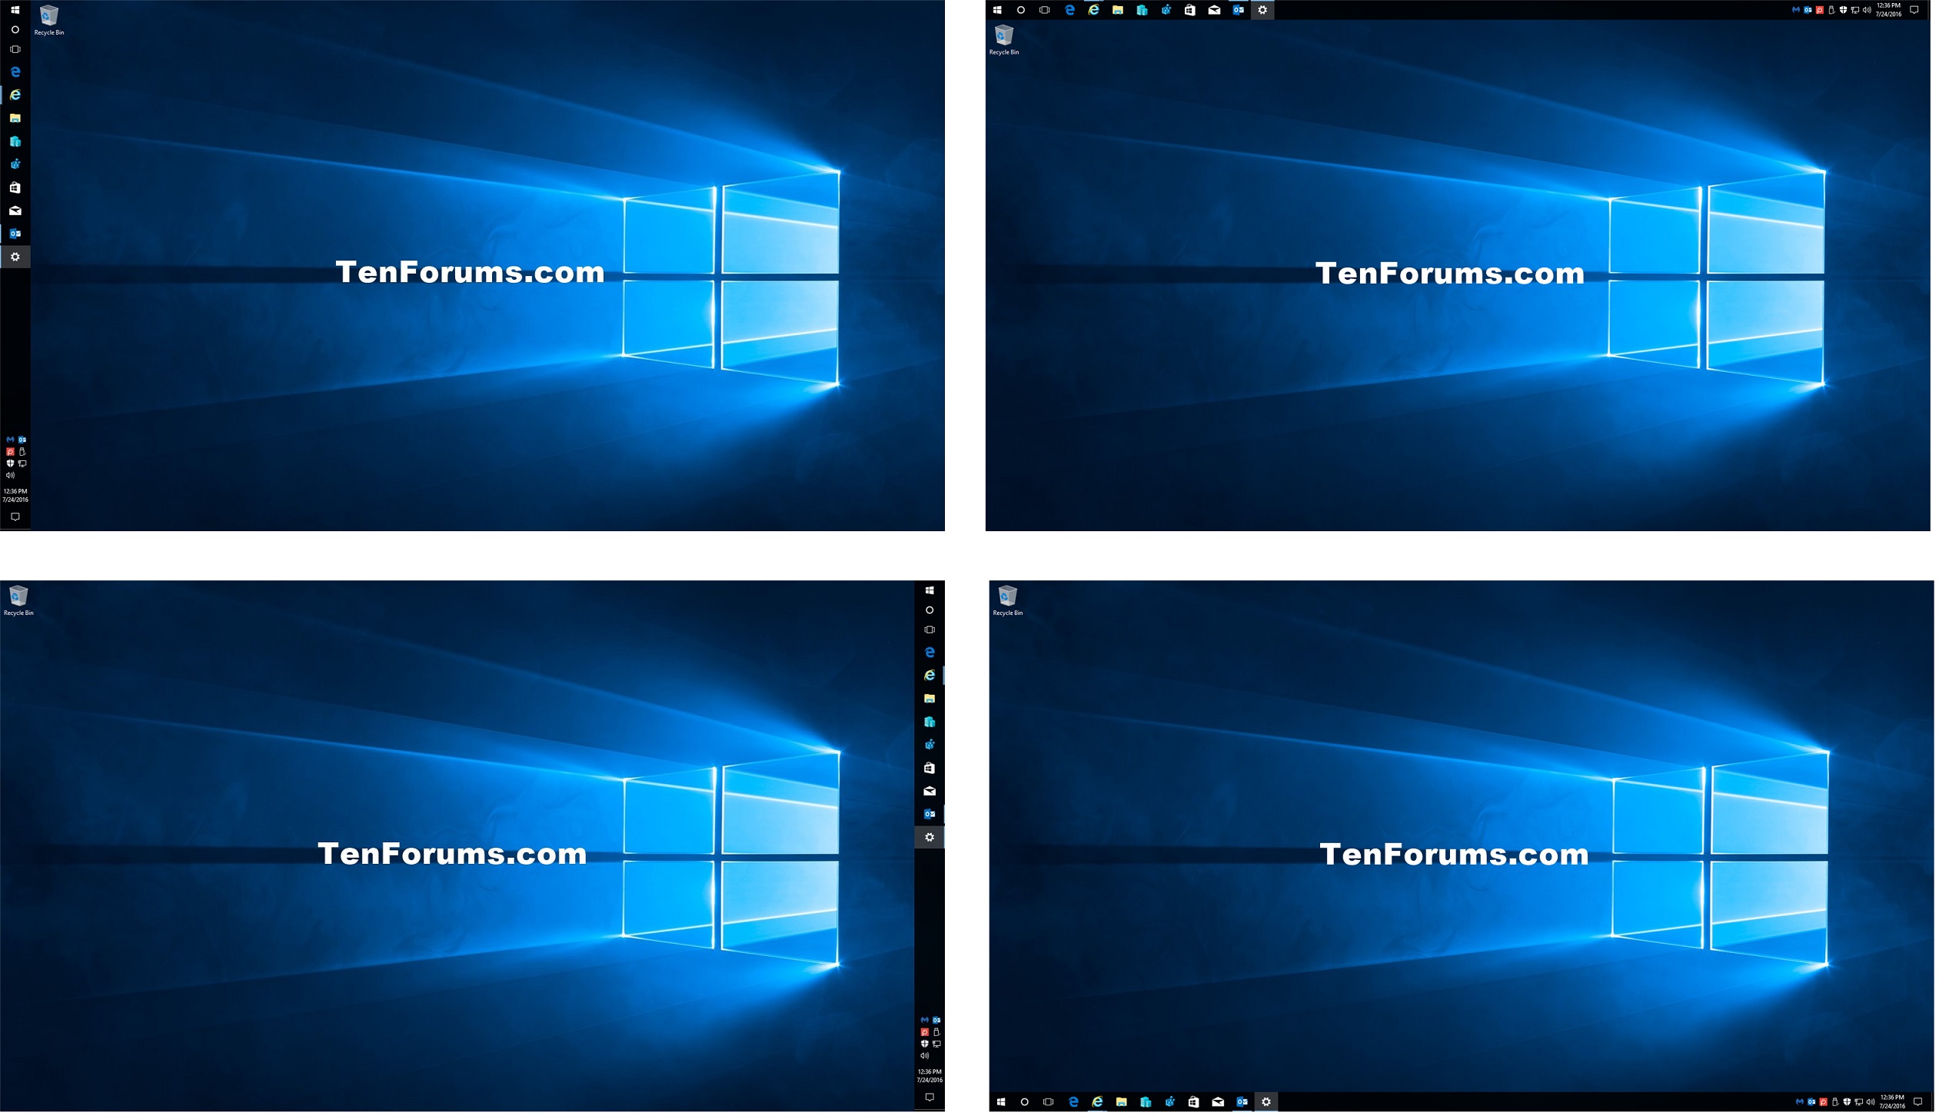Select Recycle Bin on the left-taskbar desktop
1939x1119 pixels.
tap(48, 20)
